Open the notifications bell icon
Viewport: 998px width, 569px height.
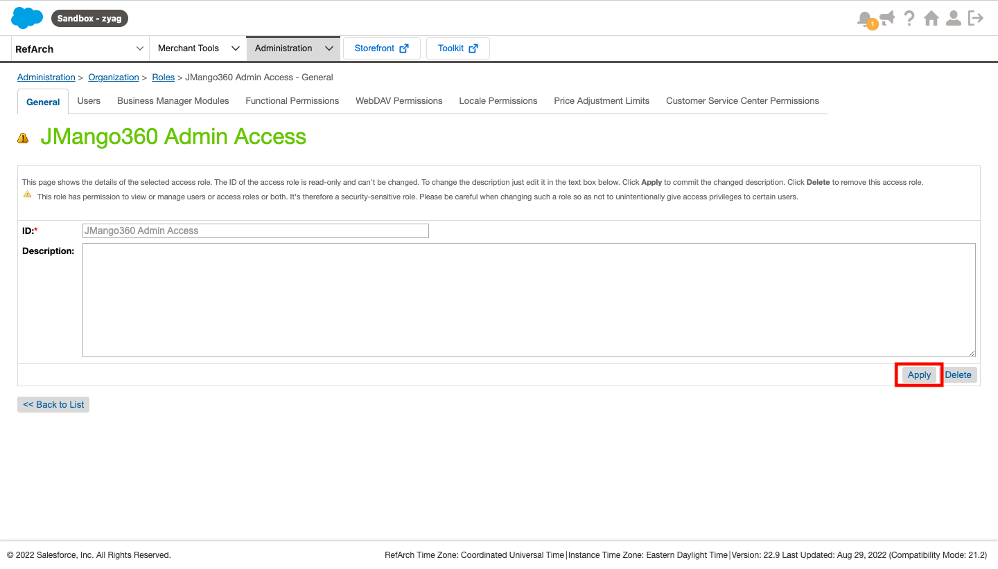tap(864, 19)
